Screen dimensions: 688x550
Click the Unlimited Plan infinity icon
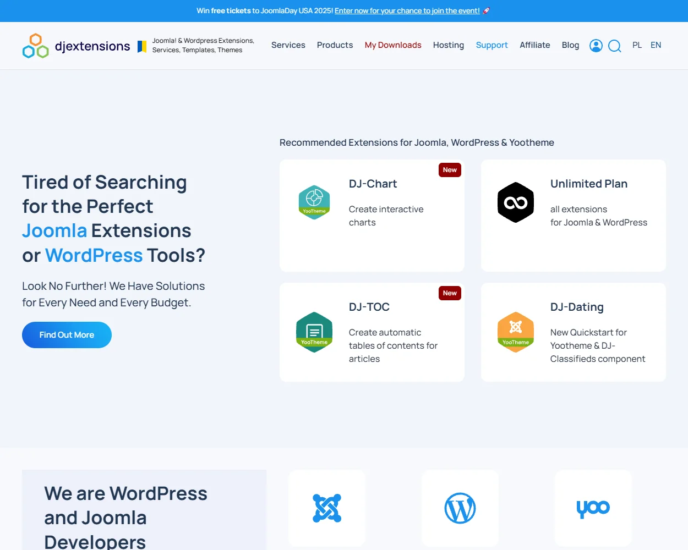(516, 202)
